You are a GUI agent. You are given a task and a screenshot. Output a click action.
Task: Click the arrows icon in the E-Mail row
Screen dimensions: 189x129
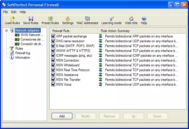(100, 46)
